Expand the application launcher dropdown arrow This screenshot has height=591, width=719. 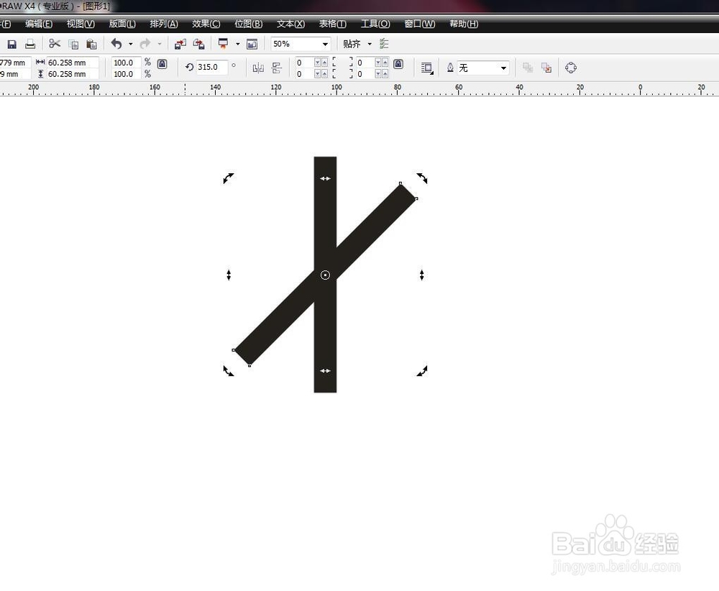click(237, 44)
